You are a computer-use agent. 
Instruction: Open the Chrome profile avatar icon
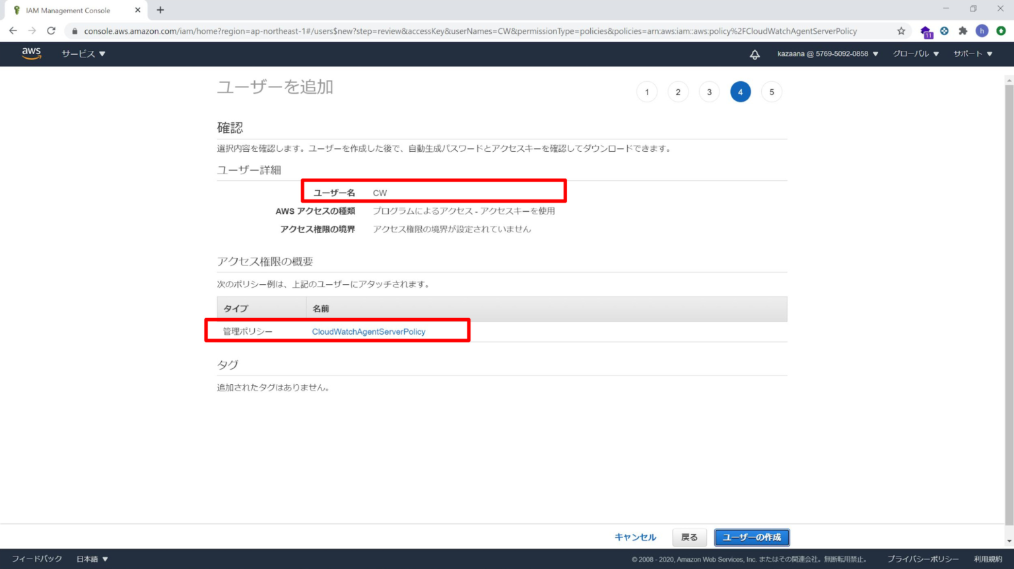click(982, 31)
